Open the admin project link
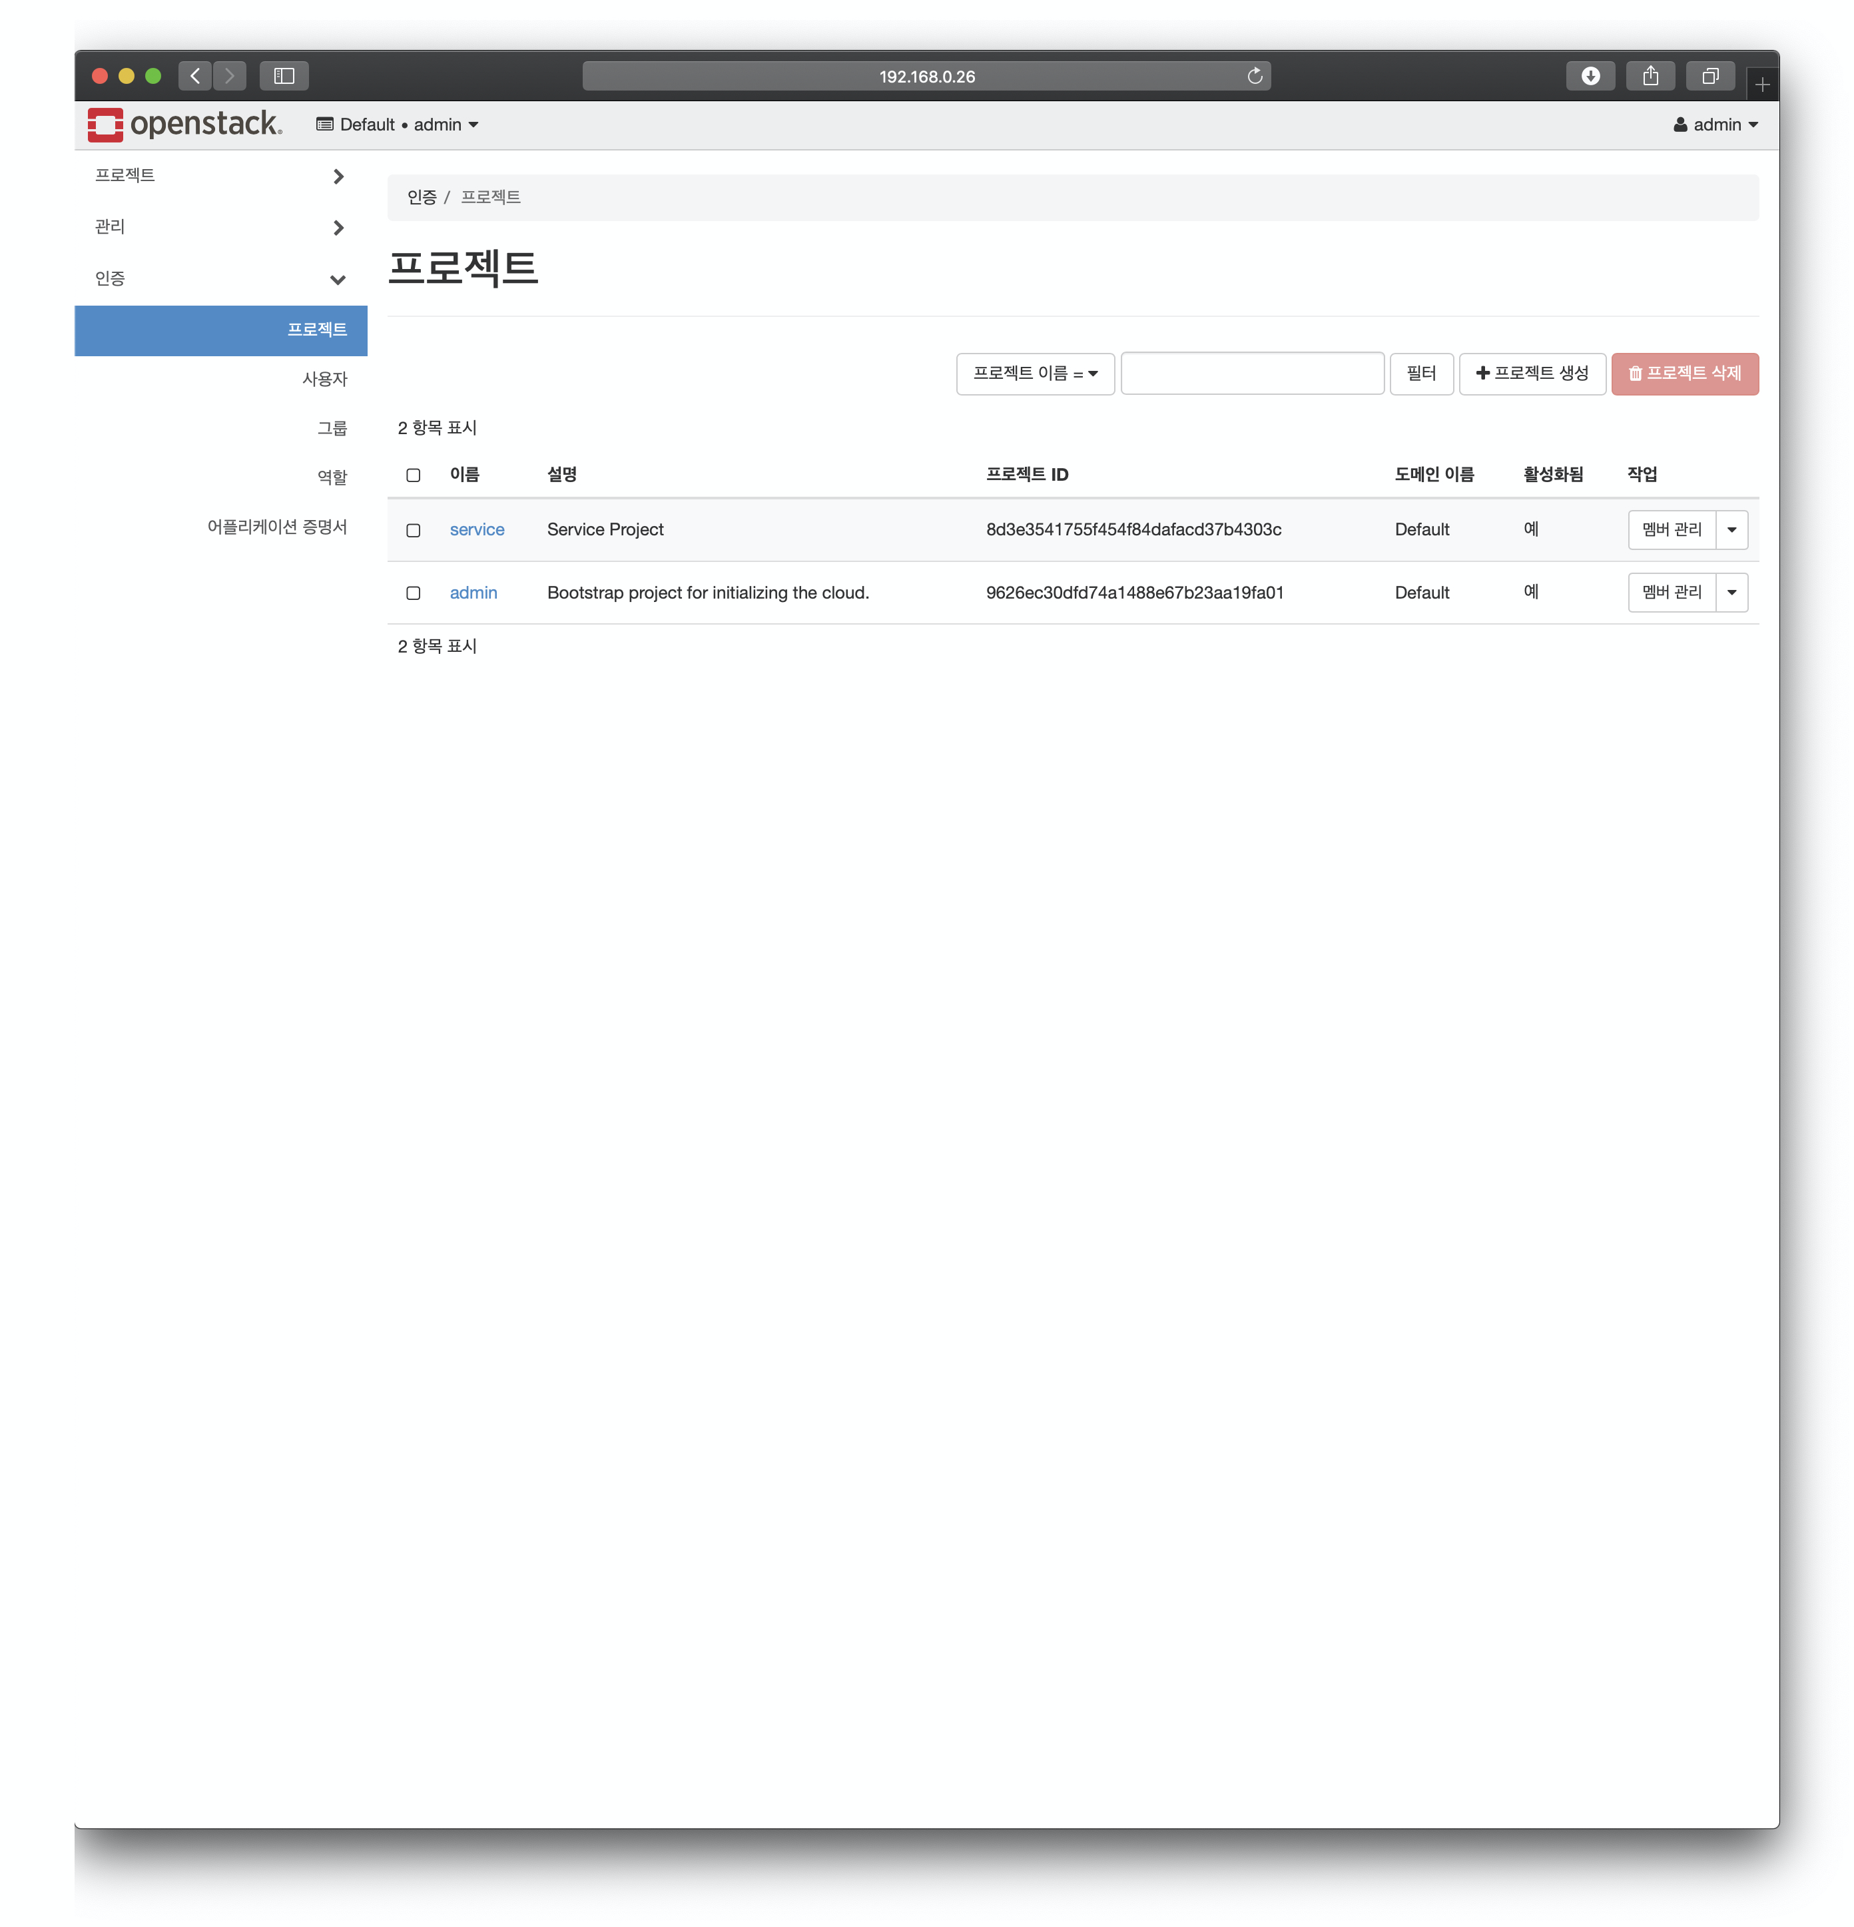1854x1927 pixels. 473,593
